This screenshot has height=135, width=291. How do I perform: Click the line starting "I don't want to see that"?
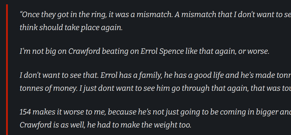tap(155, 75)
